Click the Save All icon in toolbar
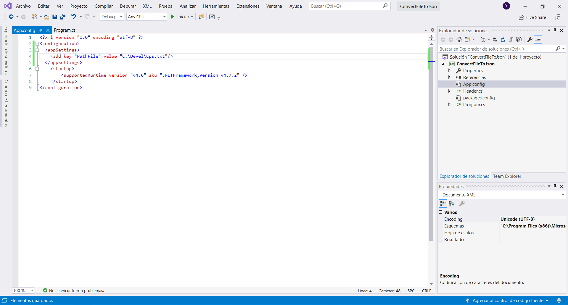This screenshot has width=568, height=305. pyautogui.click(x=62, y=17)
